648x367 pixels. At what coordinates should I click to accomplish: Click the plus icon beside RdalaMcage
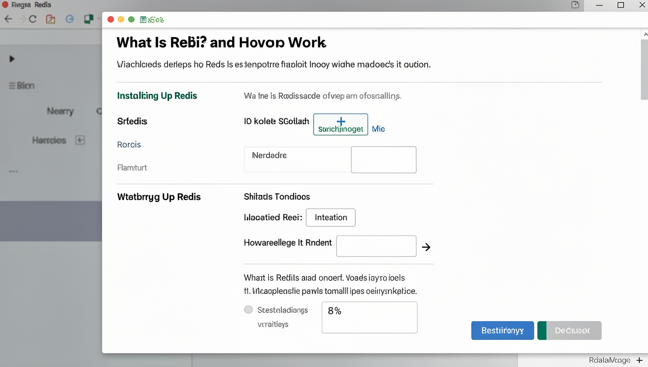(x=639, y=360)
